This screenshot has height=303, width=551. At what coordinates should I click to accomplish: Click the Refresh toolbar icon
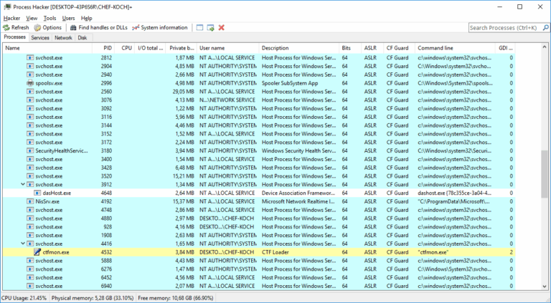[6, 27]
